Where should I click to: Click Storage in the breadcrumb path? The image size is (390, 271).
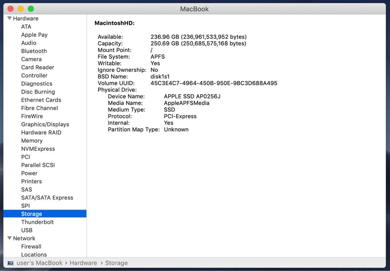click(116, 263)
